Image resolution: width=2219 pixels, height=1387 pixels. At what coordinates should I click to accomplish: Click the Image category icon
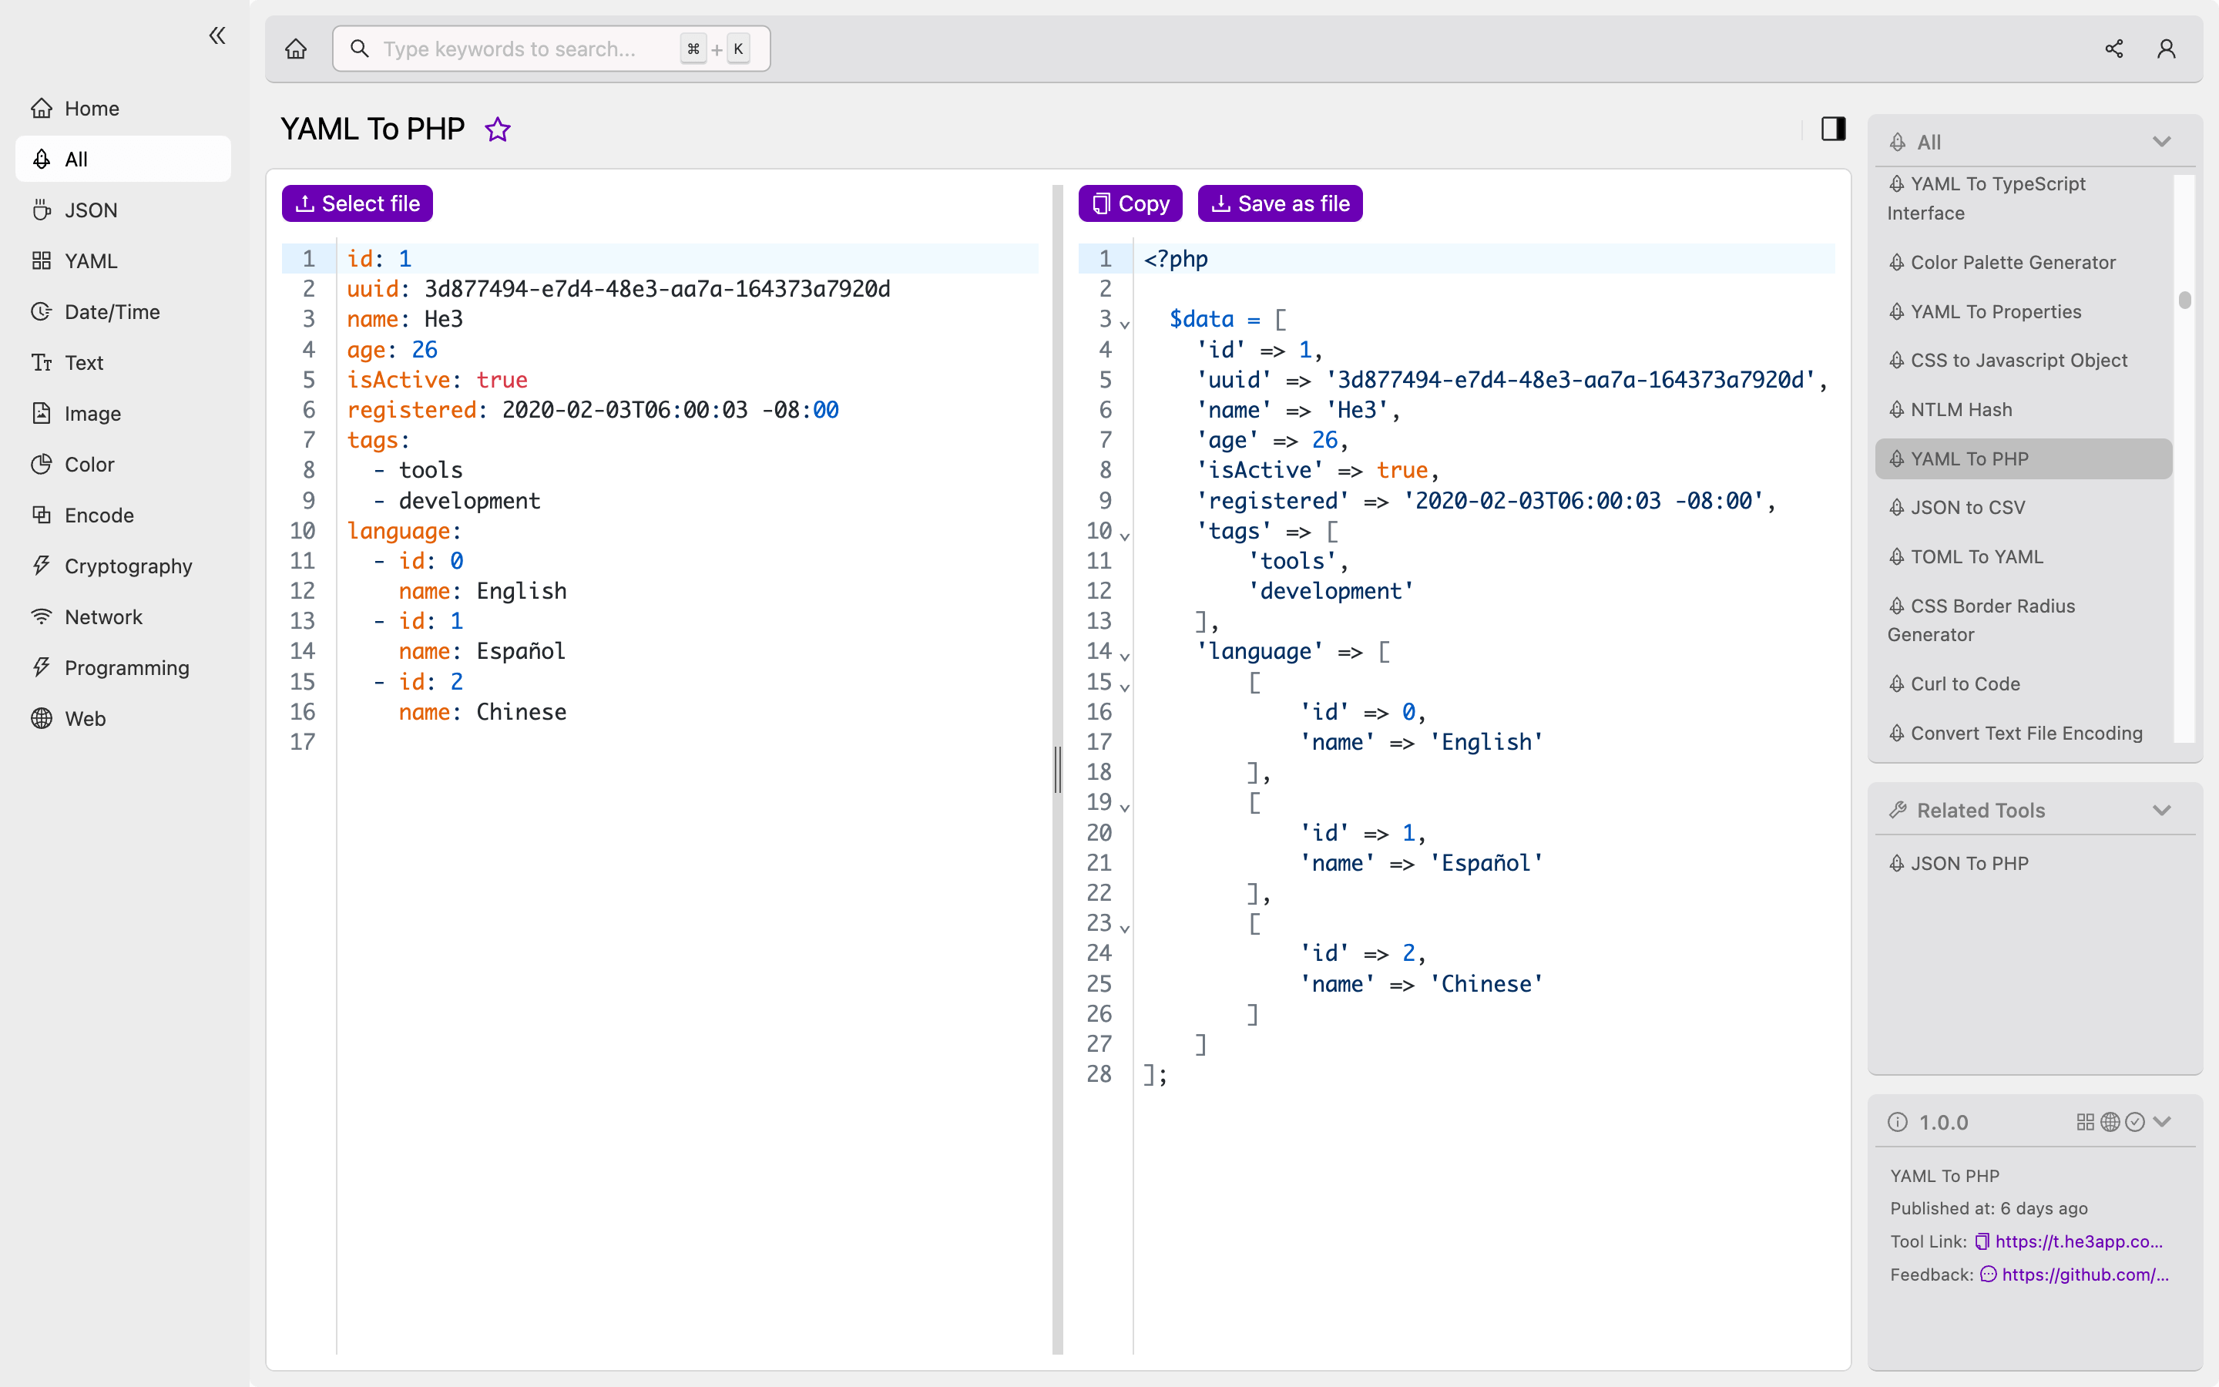click(x=42, y=413)
